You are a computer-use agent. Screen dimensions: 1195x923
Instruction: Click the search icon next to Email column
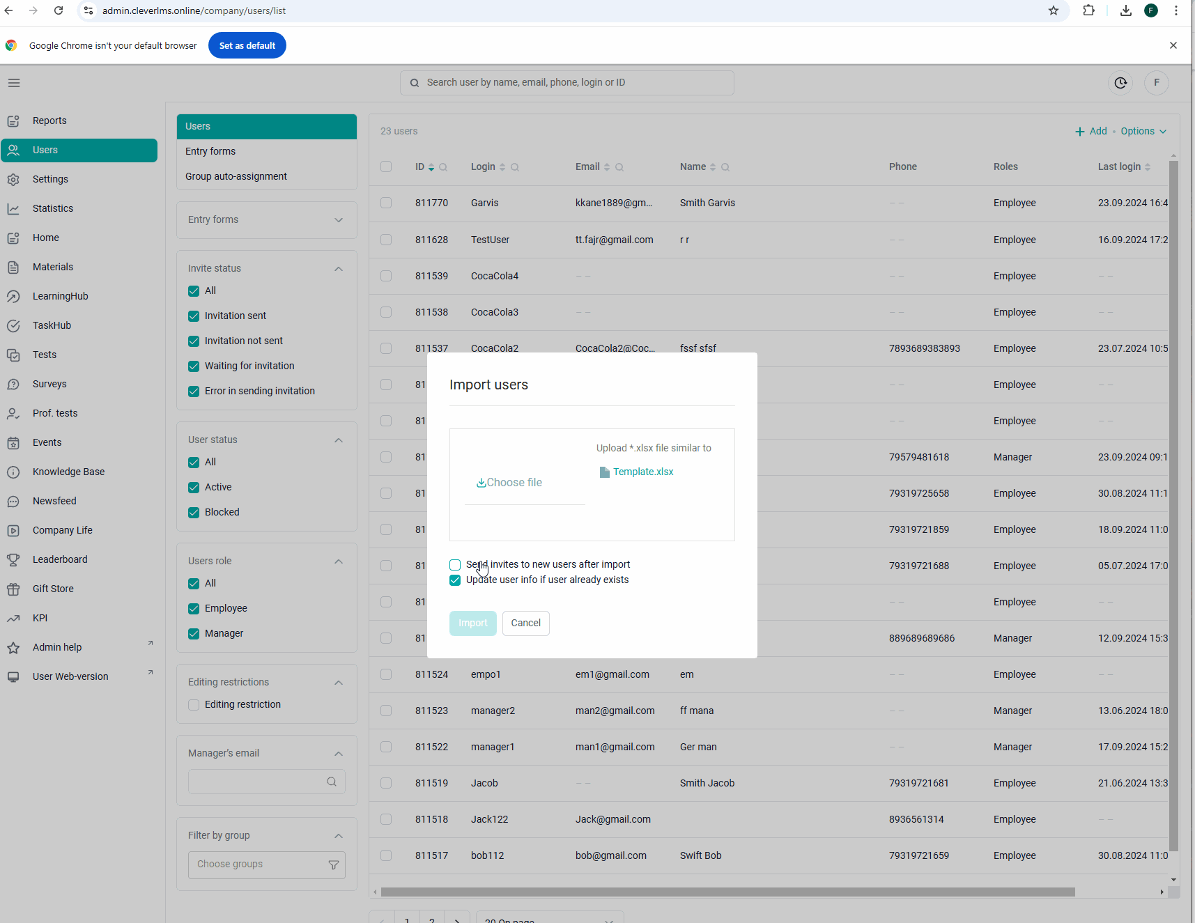point(619,167)
